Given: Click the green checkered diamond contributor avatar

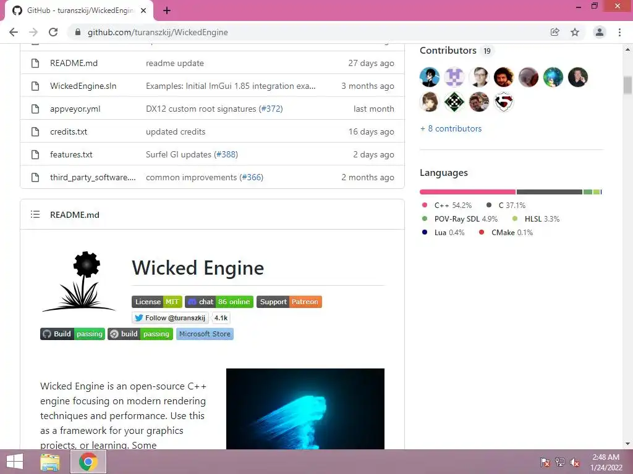Looking at the screenshot, I should (454, 102).
